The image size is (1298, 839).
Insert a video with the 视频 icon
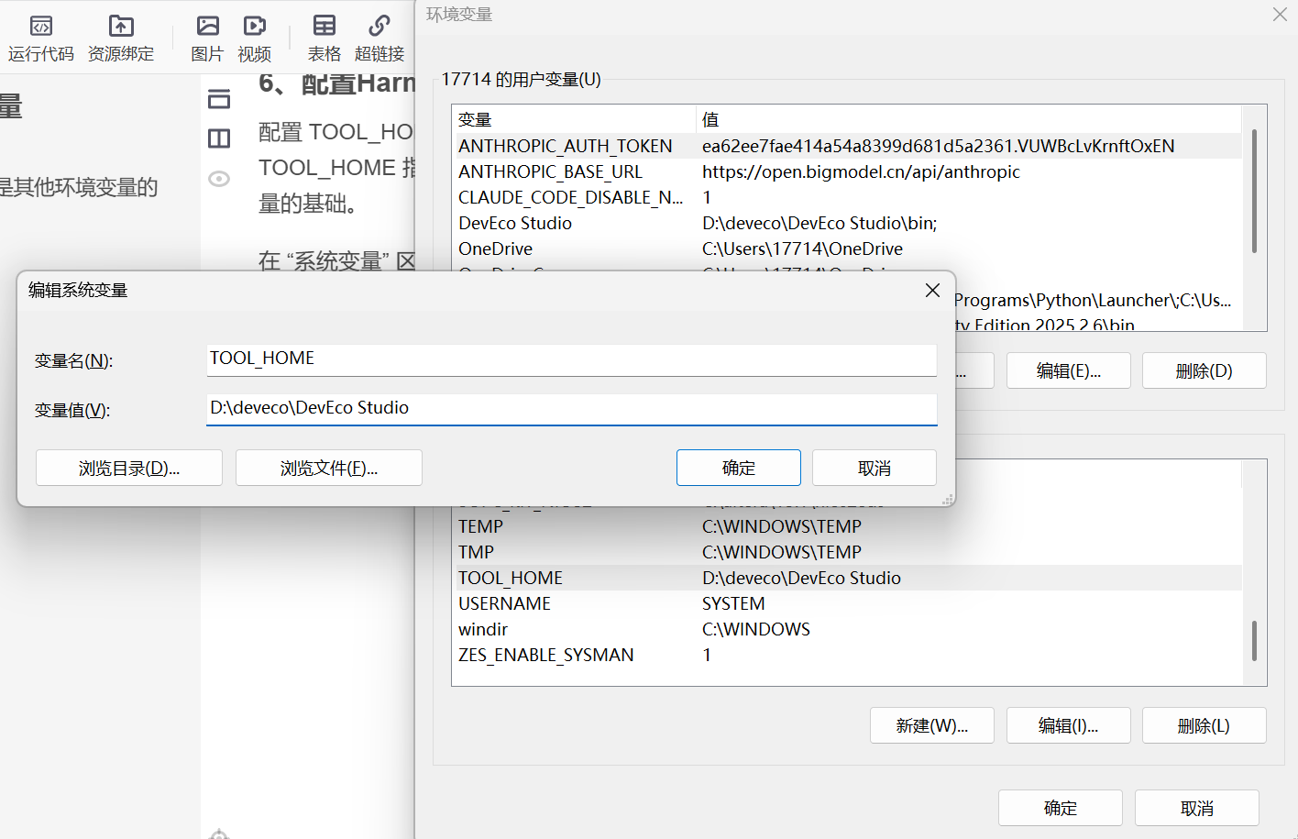pyautogui.click(x=255, y=26)
